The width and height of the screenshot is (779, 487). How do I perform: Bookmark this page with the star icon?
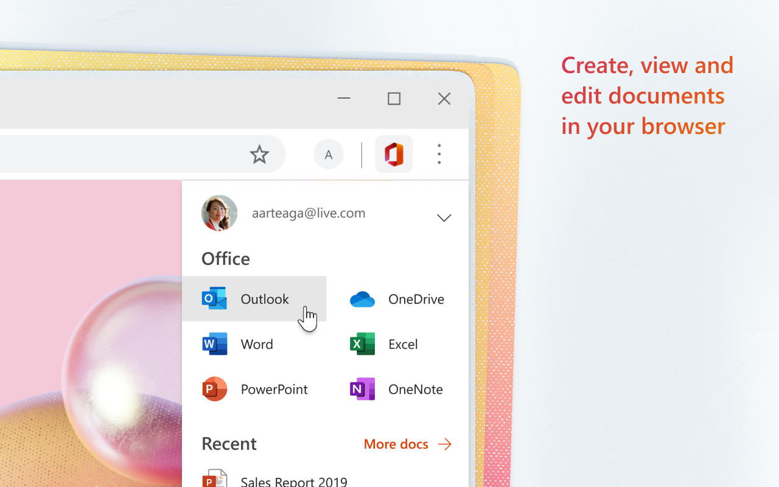pos(259,155)
